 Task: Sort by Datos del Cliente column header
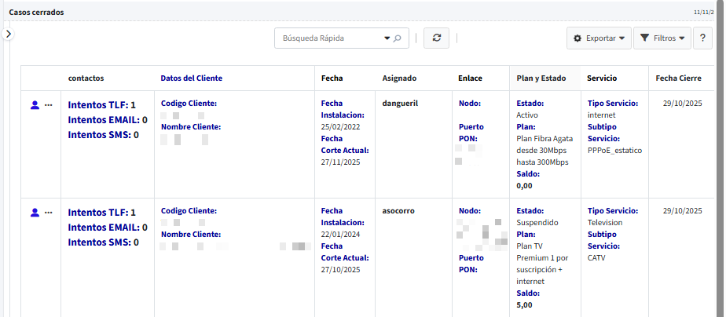[x=191, y=78]
